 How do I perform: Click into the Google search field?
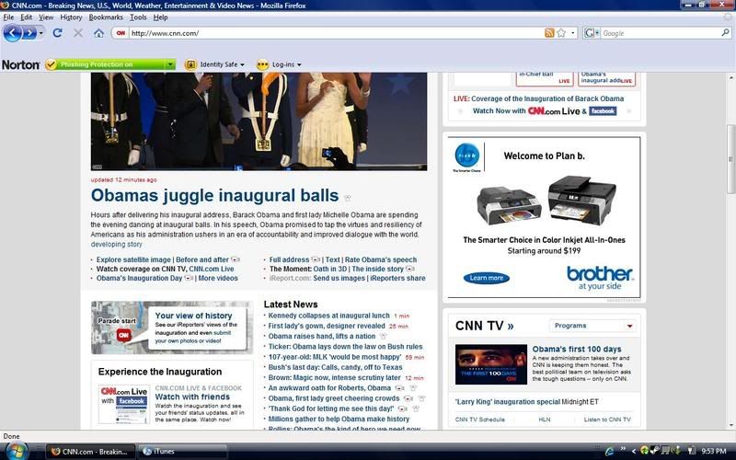click(x=661, y=33)
